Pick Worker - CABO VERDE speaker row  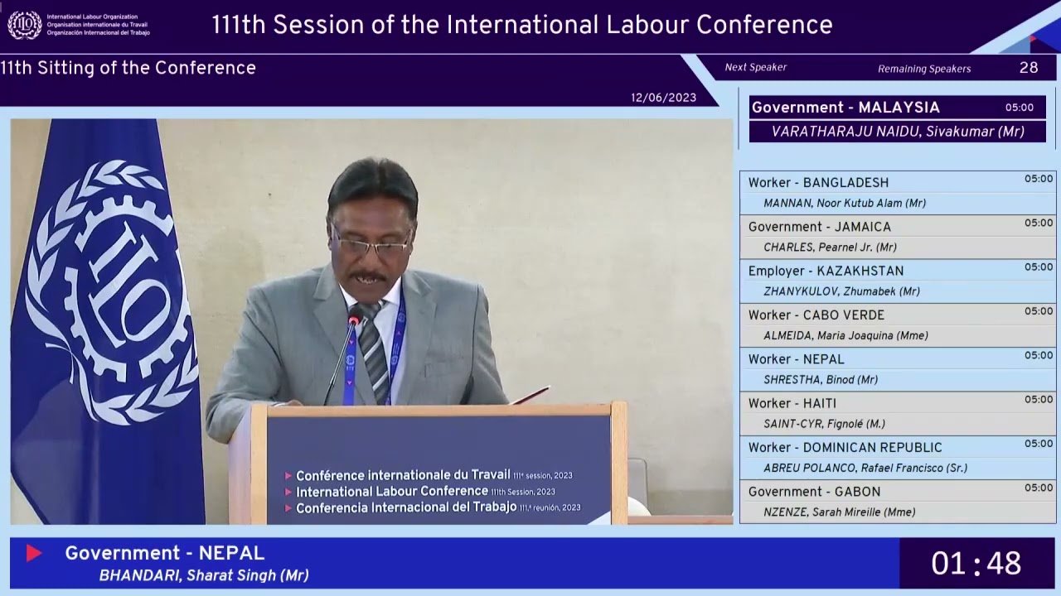[x=897, y=324]
